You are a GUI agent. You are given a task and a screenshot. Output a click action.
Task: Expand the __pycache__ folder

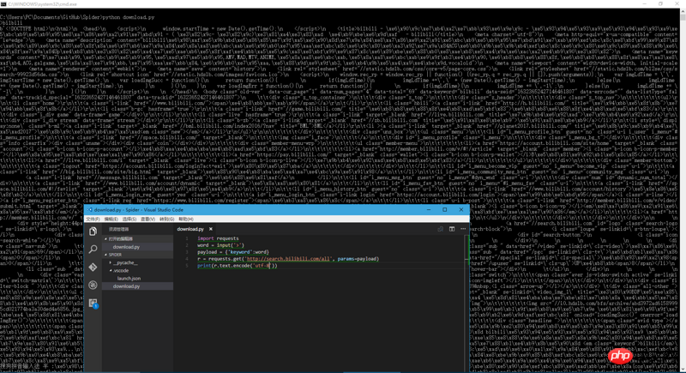(124, 262)
